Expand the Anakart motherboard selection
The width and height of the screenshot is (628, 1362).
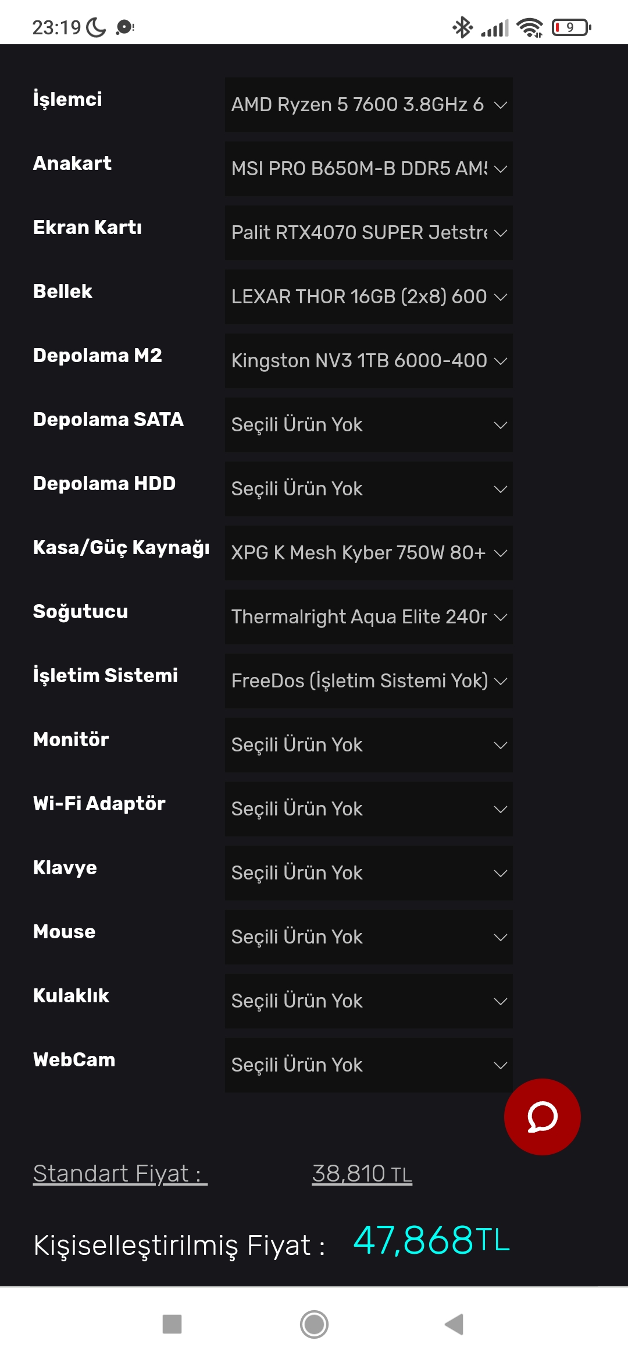369,169
